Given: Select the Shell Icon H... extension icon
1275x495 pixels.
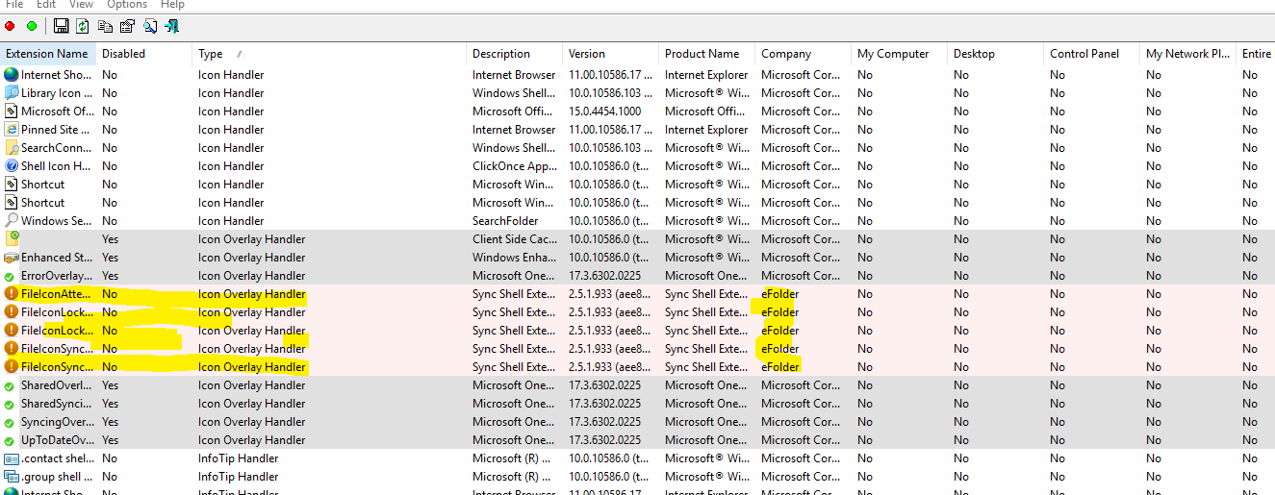Looking at the screenshot, I should (x=12, y=166).
